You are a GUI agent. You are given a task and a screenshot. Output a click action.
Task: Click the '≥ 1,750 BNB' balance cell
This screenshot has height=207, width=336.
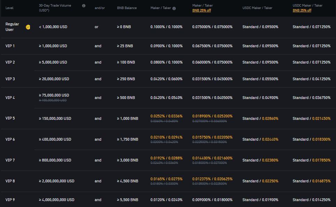(128, 139)
